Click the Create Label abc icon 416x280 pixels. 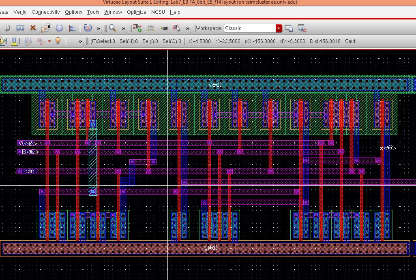[151, 28]
